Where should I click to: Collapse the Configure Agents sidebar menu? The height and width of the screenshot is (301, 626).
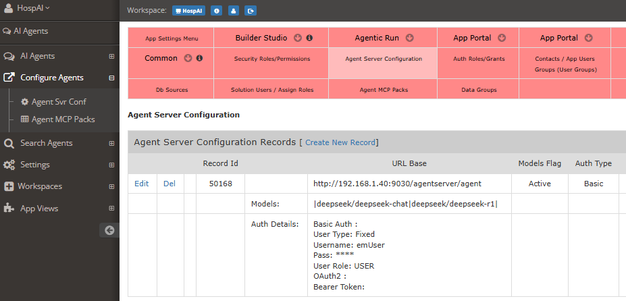coord(111,78)
